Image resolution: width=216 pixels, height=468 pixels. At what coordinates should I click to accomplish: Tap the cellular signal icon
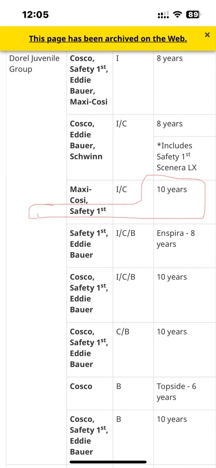pos(163,15)
